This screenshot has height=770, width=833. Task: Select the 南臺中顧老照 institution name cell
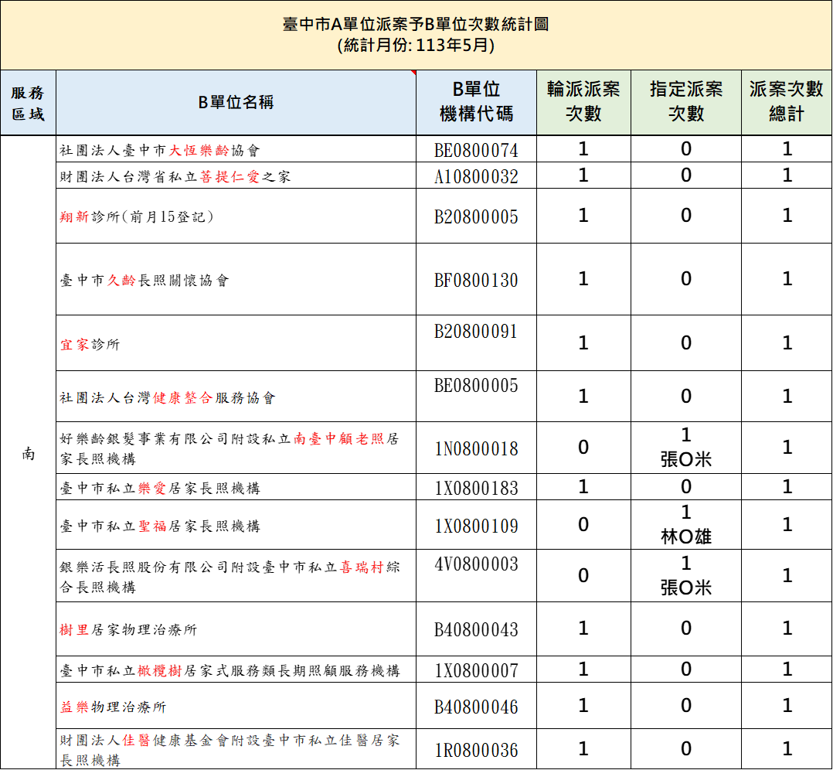coord(236,448)
